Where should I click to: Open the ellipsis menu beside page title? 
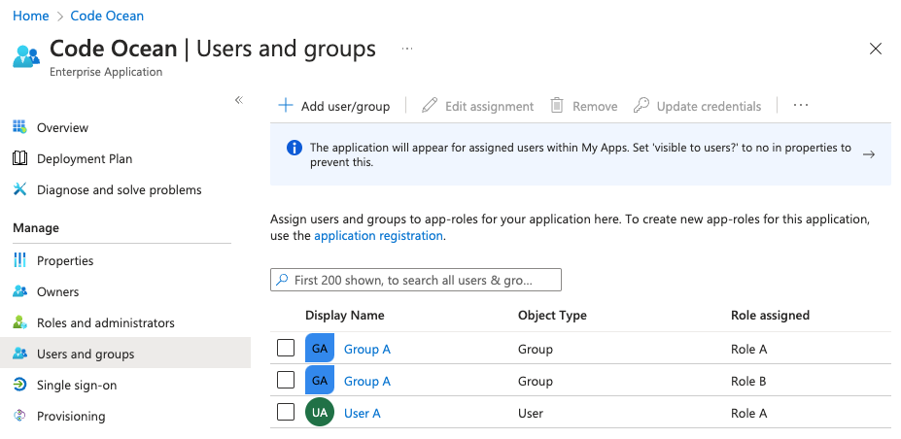tap(407, 49)
